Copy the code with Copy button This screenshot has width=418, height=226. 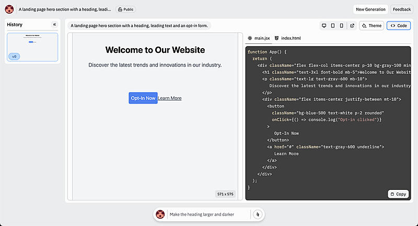[398, 194]
